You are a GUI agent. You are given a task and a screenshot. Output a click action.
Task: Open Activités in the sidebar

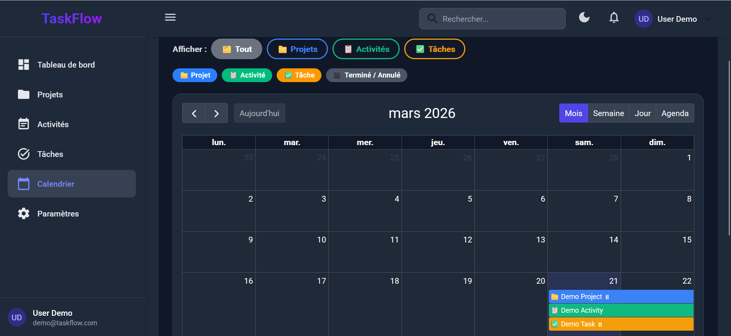(x=72, y=124)
